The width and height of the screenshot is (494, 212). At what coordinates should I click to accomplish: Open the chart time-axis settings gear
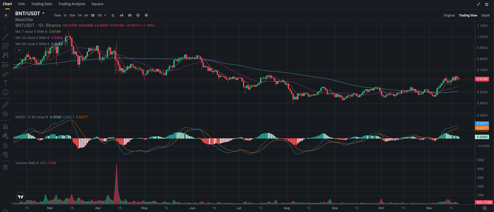(x=485, y=208)
